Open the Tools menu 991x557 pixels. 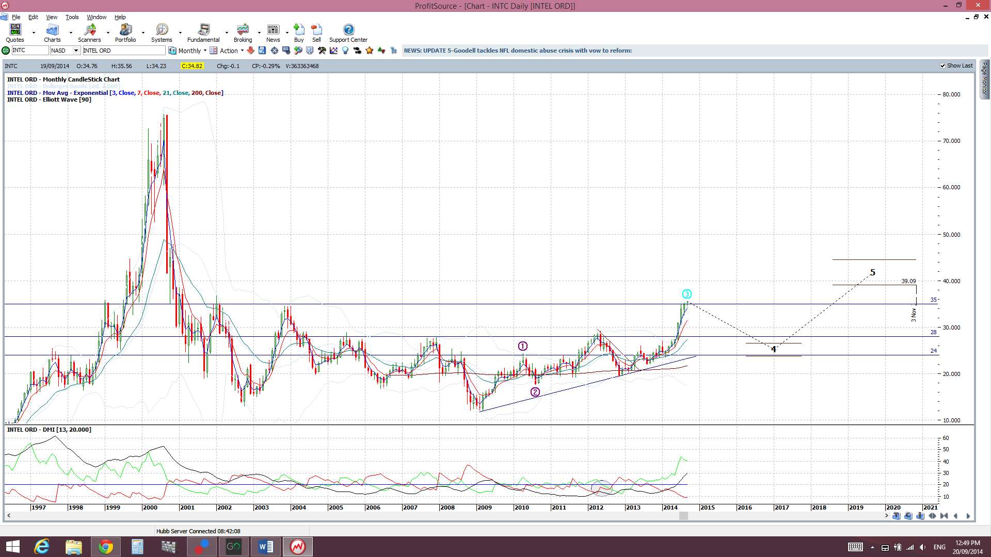coord(72,17)
